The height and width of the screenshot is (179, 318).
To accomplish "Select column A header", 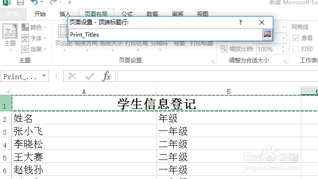I will [x=84, y=91].
